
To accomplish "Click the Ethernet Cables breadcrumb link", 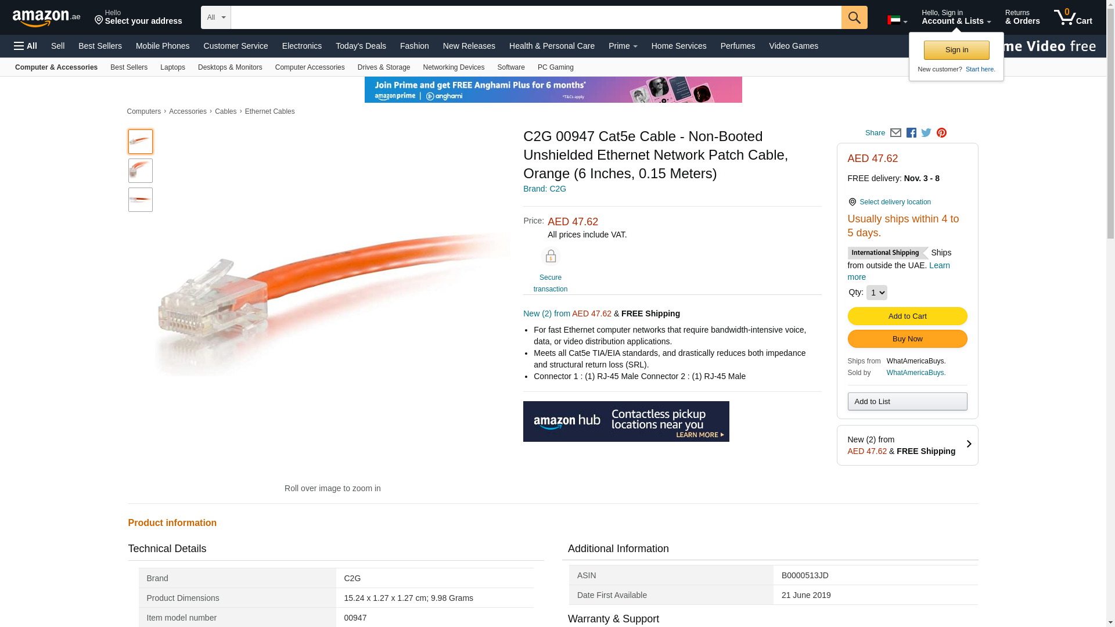I will click(269, 111).
